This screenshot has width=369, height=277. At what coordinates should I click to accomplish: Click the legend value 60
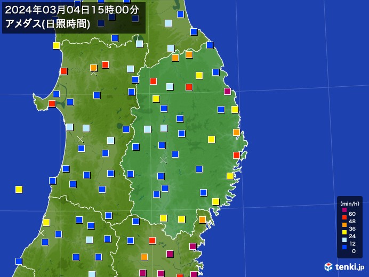point(352,214)
